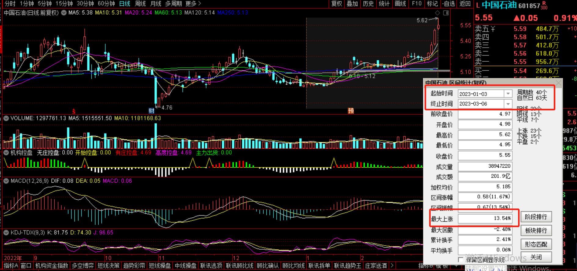The image size is (577, 271).
Task: Click the 阶段排行 button
Action: (x=536, y=217)
